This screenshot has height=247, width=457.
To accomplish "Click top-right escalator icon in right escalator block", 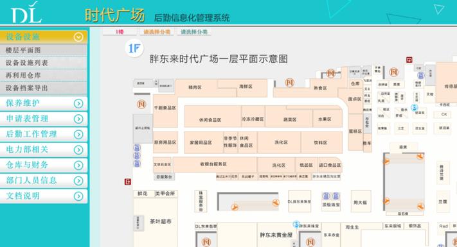I will (420, 157).
